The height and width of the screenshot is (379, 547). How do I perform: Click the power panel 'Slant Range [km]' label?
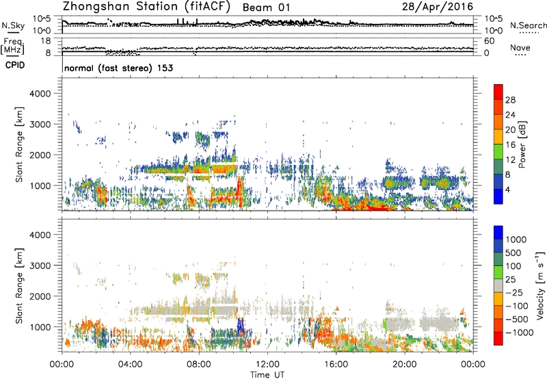point(19,144)
